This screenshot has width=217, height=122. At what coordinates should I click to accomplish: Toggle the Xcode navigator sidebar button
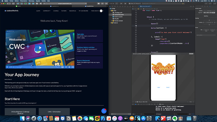coord(117,3)
